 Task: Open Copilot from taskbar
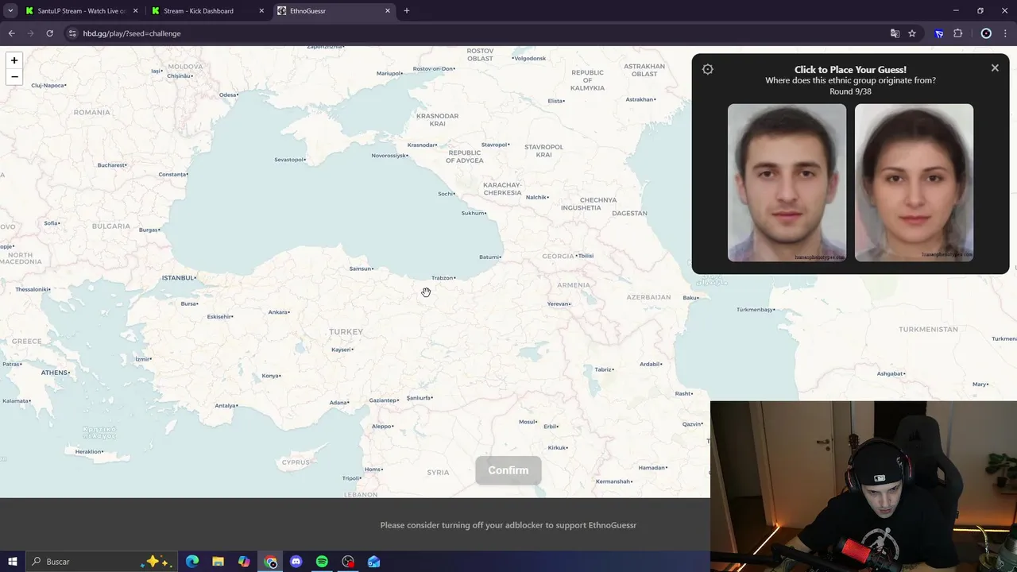pos(244,562)
